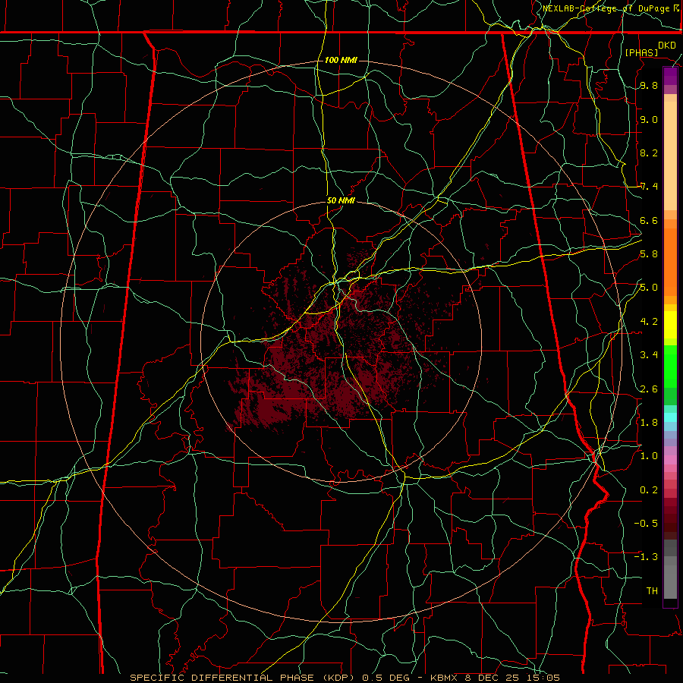Click the 5.0 legend value
The height and width of the screenshot is (683, 683).
tap(649, 288)
